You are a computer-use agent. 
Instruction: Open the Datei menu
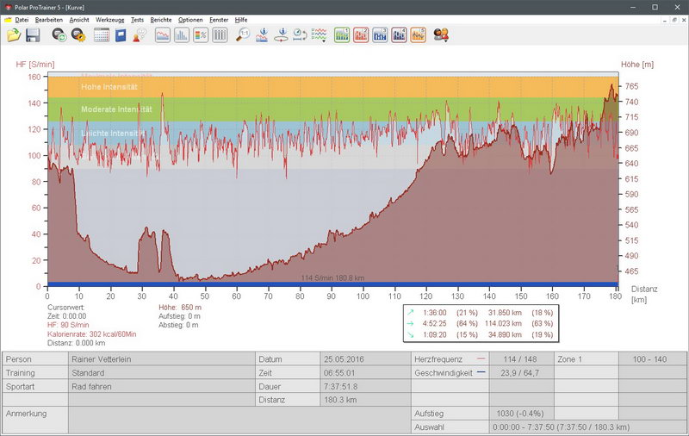pyautogui.click(x=21, y=19)
